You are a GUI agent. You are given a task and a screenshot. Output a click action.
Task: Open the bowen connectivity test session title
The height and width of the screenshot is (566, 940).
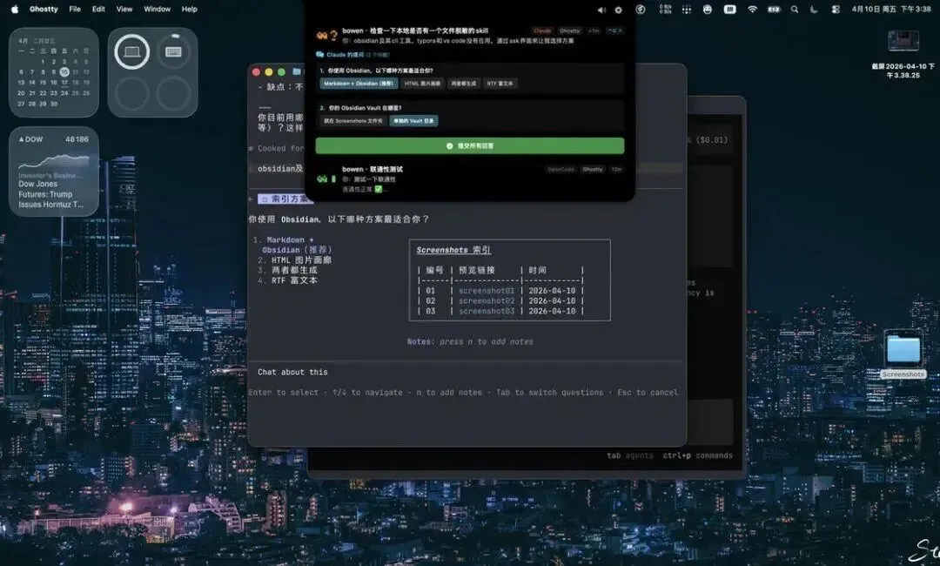[x=373, y=169]
